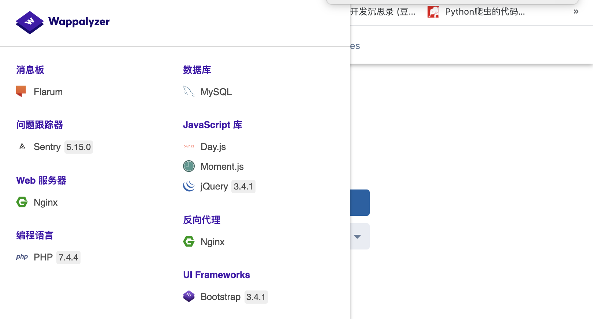Click the Wappalyzer logo icon

pos(30,22)
